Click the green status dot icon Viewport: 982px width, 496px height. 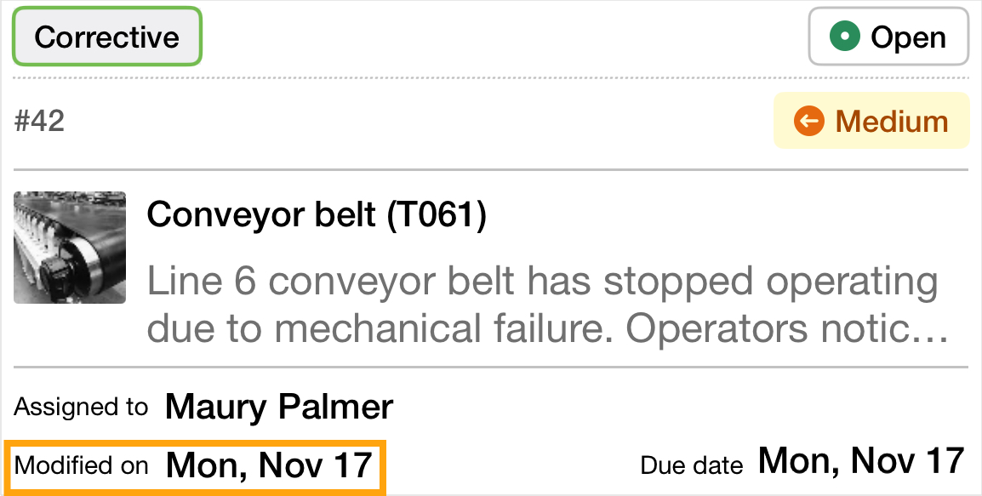844,37
